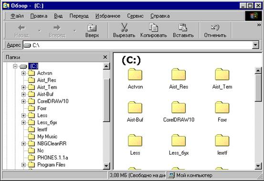This screenshot has width=264, height=181.
Task: Expand the Less_бух folder in tree
Action: [x=23, y=123]
